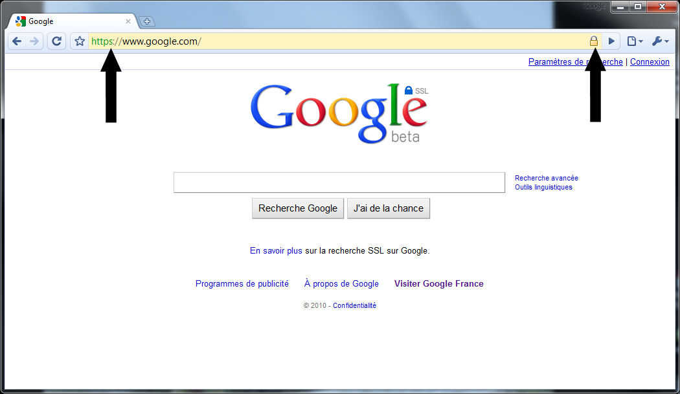Click the Recherche Google button
The height and width of the screenshot is (394, 680).
(297, 208)
